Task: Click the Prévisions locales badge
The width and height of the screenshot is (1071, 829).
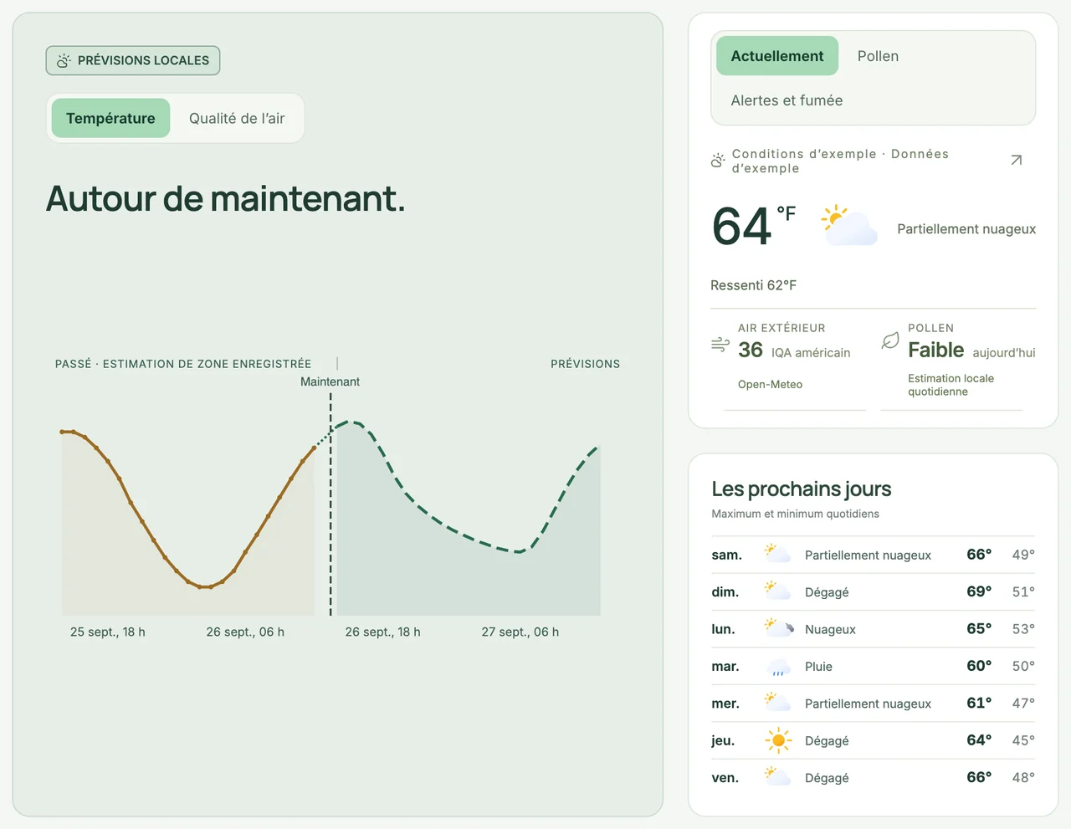Action: [133, 60]
